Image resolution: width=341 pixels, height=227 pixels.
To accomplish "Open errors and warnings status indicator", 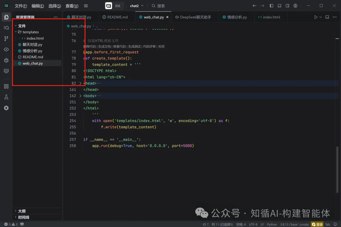I will 11,224.
